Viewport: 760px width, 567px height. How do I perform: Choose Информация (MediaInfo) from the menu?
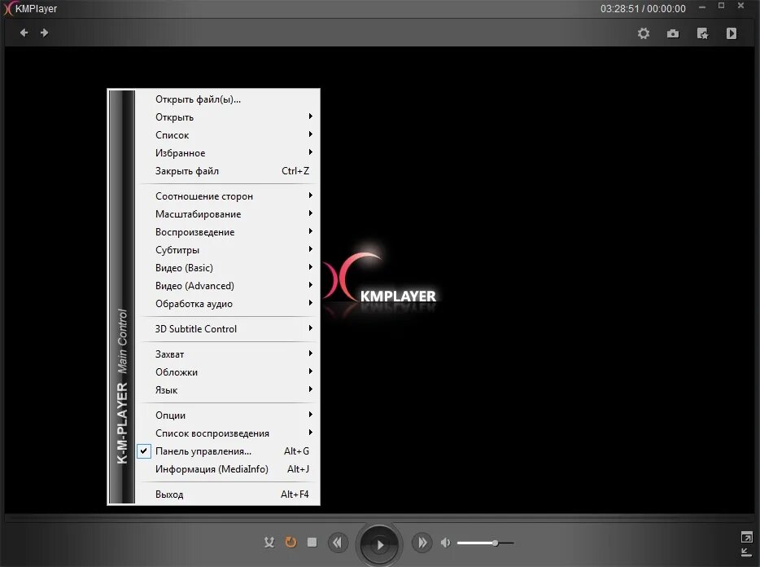point(212,468)
